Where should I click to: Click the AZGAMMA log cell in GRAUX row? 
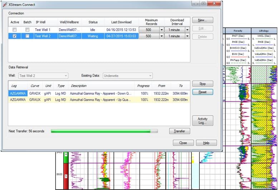18,100
